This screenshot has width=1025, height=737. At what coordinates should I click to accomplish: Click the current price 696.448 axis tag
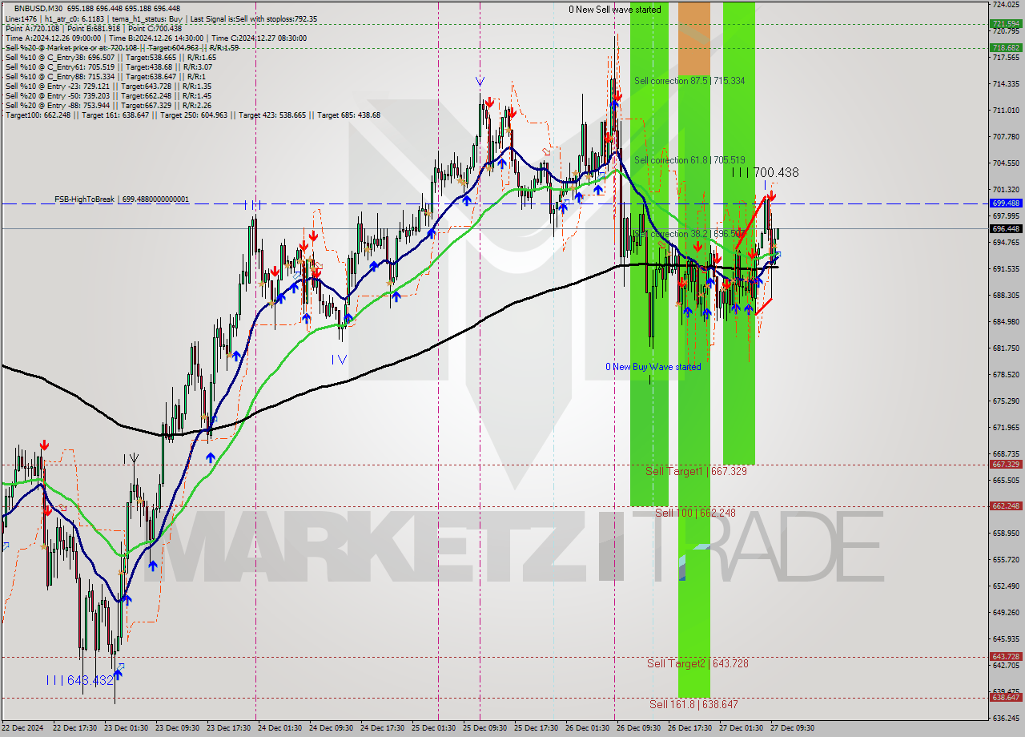click(x=1006, y=228)
